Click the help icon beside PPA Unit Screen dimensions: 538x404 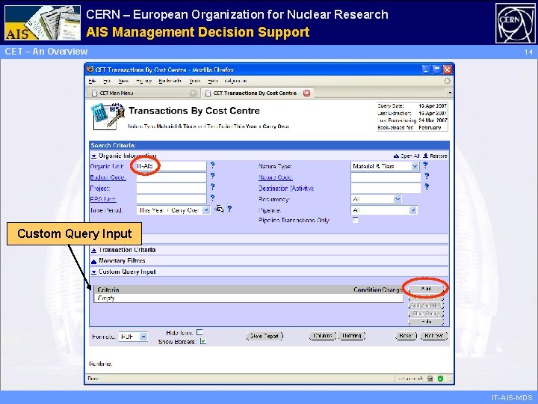pos(213,198)
